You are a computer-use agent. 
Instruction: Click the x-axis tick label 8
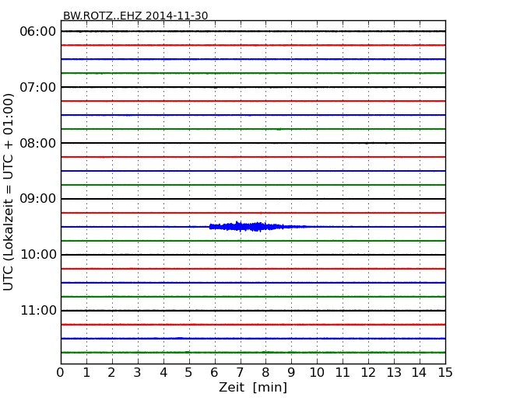(x=265, y=373)
